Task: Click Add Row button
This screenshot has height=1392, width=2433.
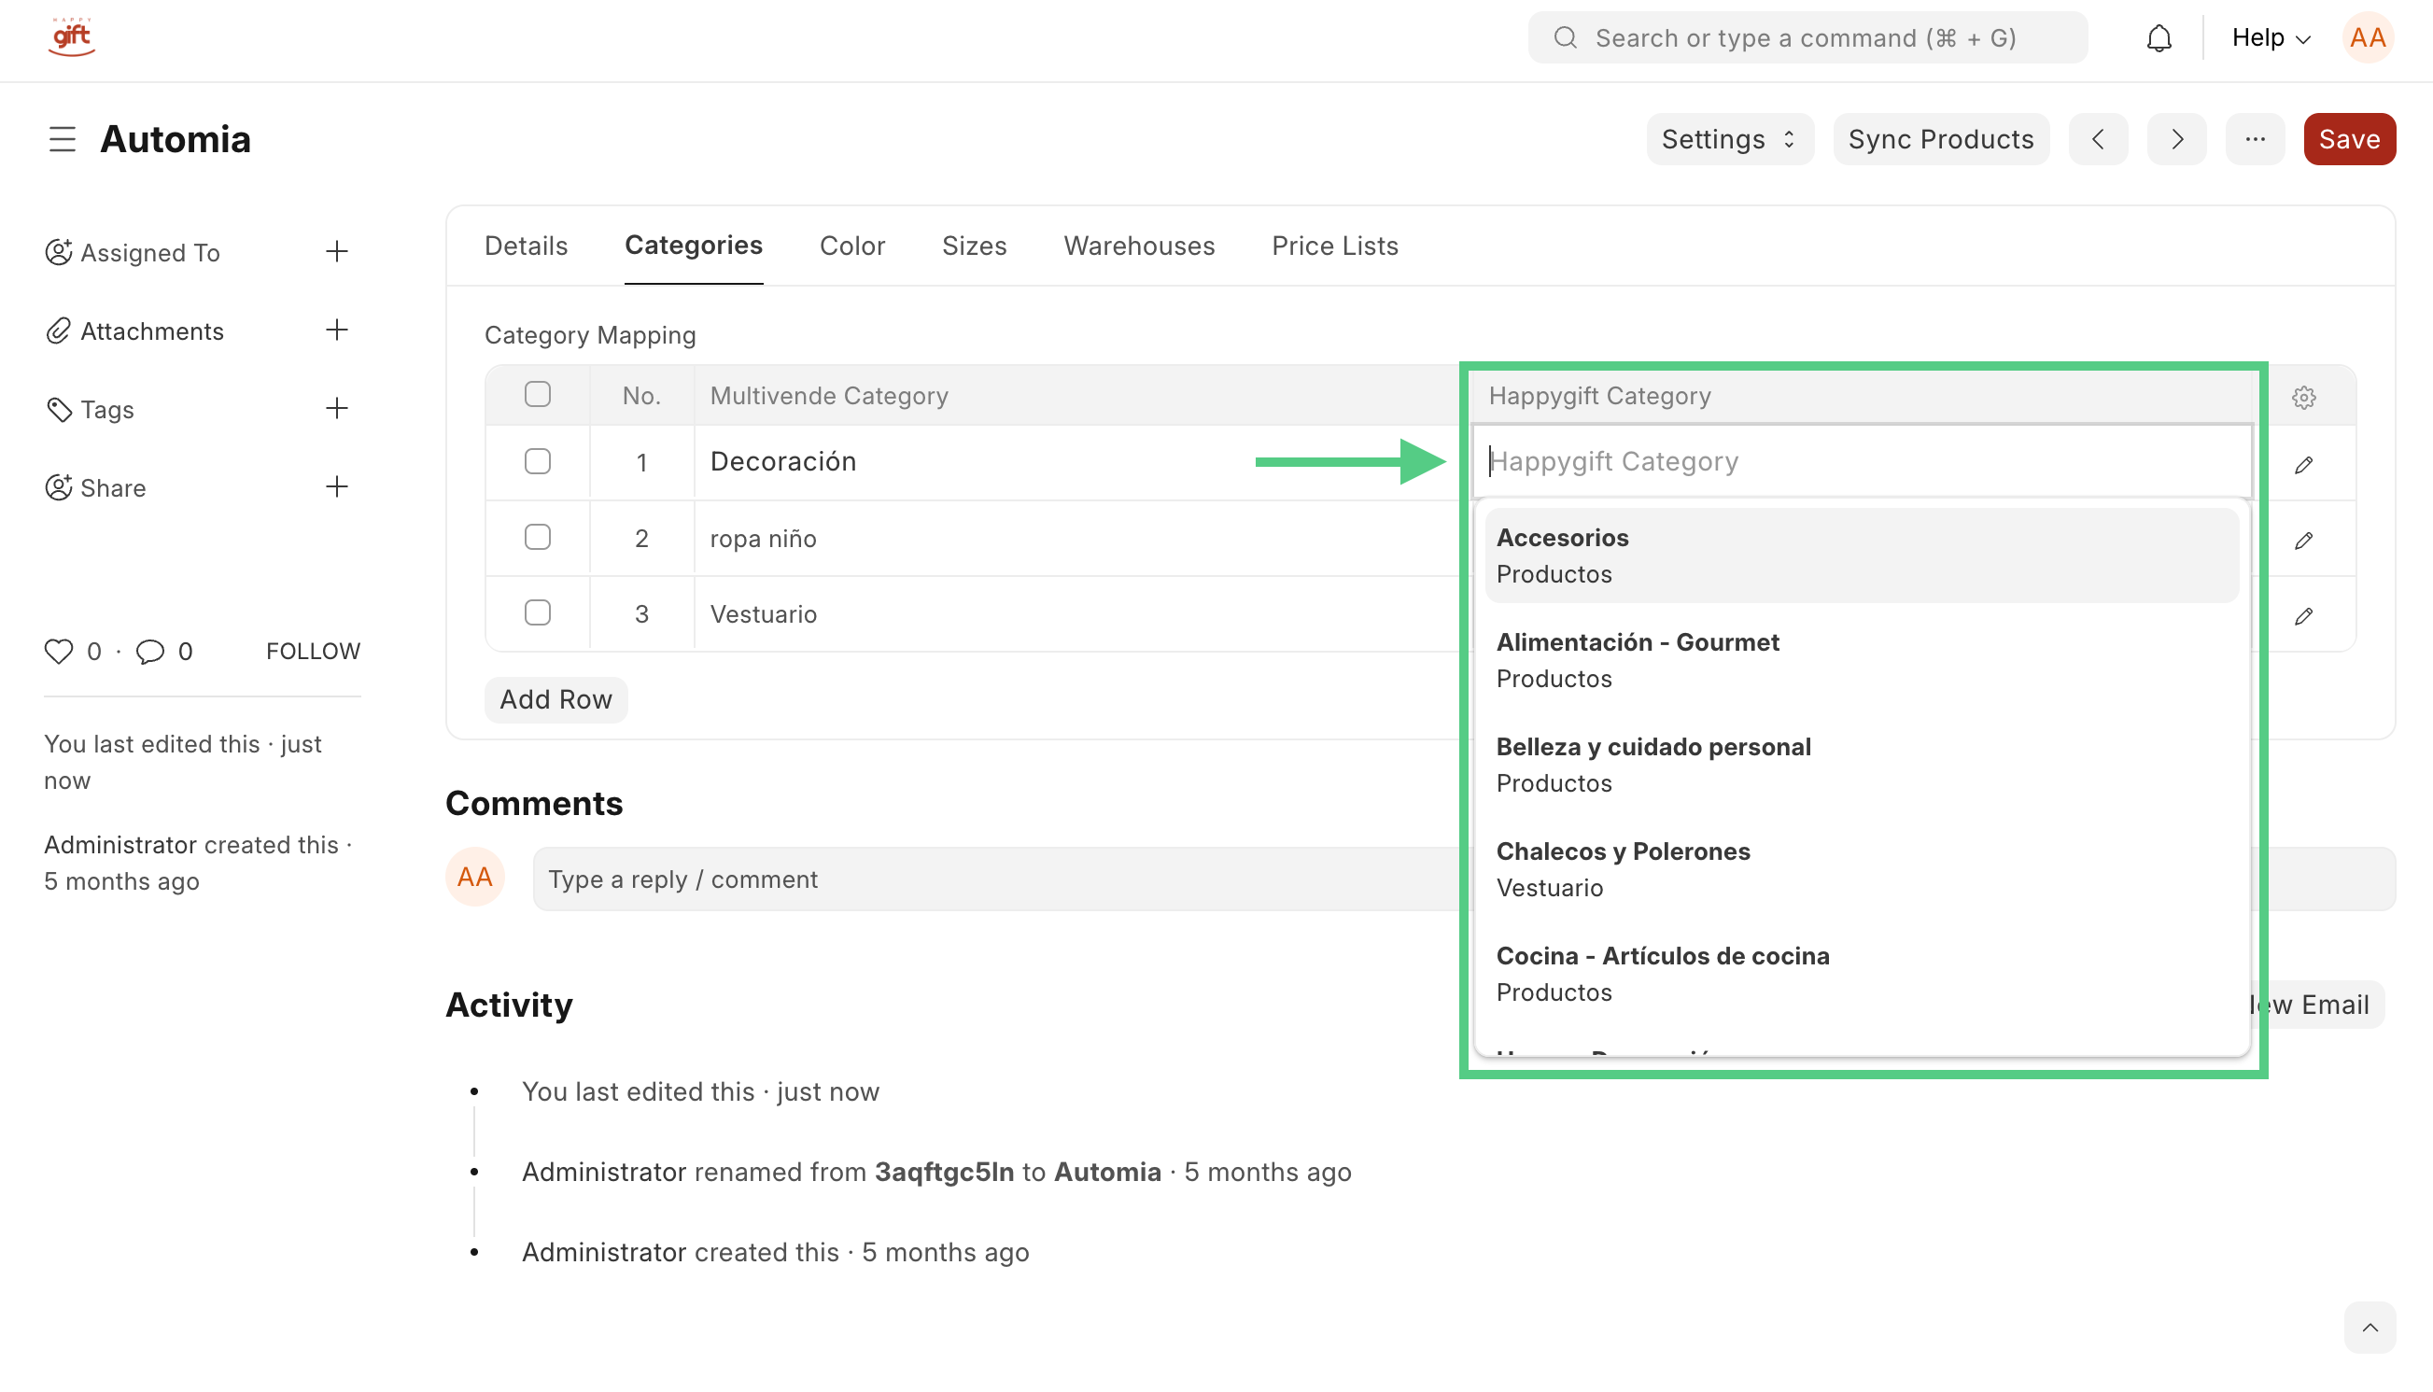Action: pos(556,700)
